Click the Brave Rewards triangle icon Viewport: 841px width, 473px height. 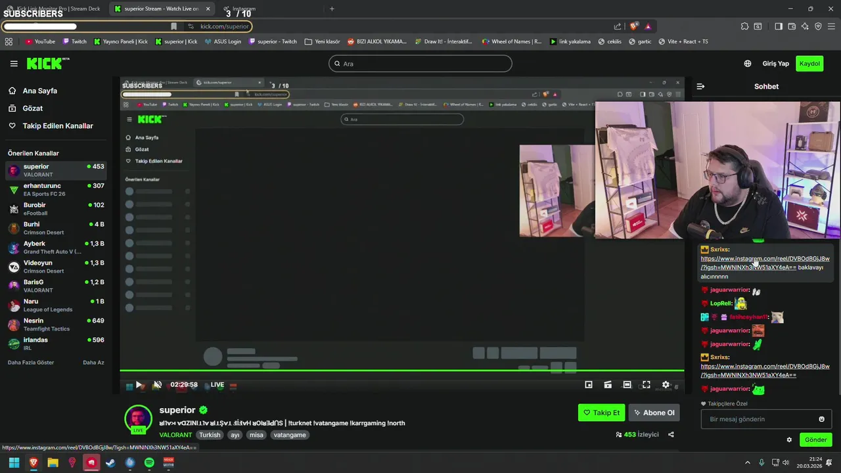coord(648,26)
